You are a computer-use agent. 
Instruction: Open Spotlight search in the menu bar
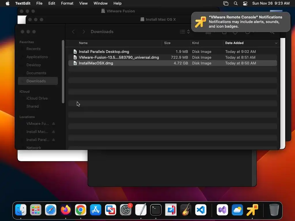point(236,3)
